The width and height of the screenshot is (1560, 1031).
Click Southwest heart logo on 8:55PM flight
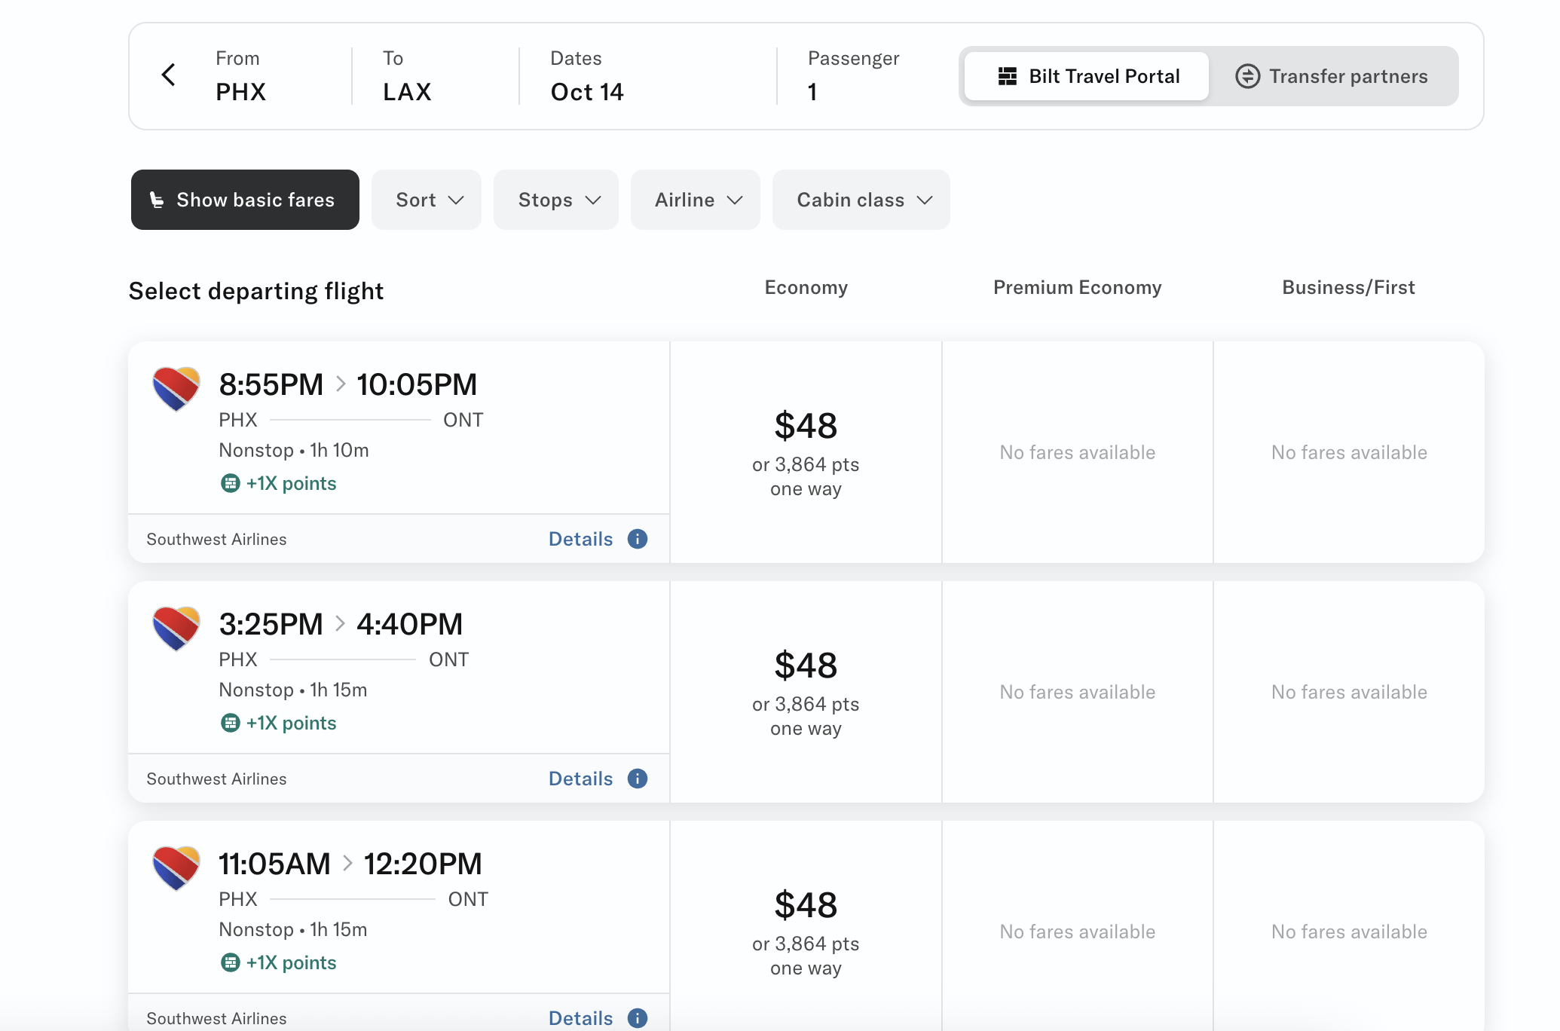(176, 388)
